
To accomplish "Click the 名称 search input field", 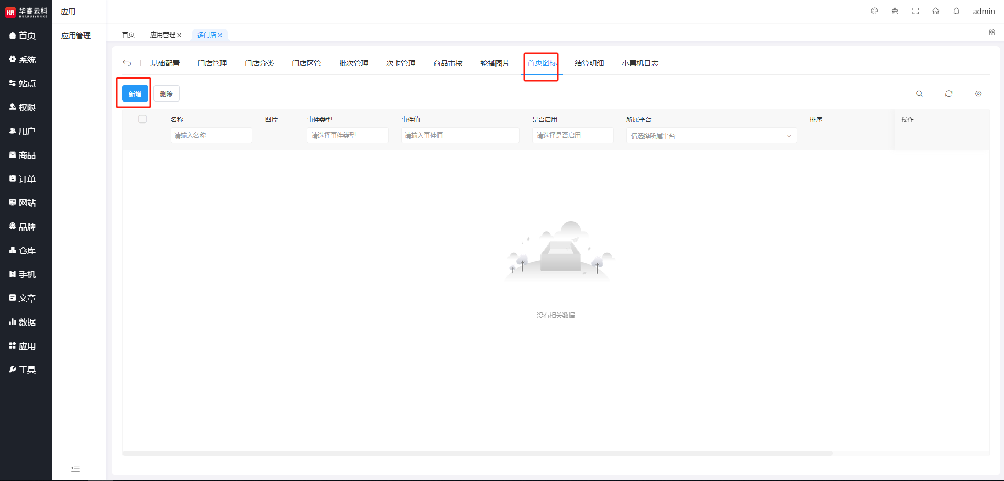I will (x=211, y=136).
